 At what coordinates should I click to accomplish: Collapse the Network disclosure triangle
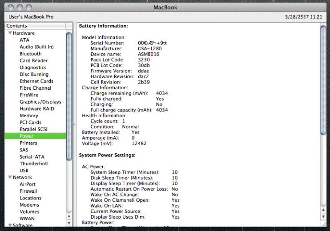(x=10, y=177)
